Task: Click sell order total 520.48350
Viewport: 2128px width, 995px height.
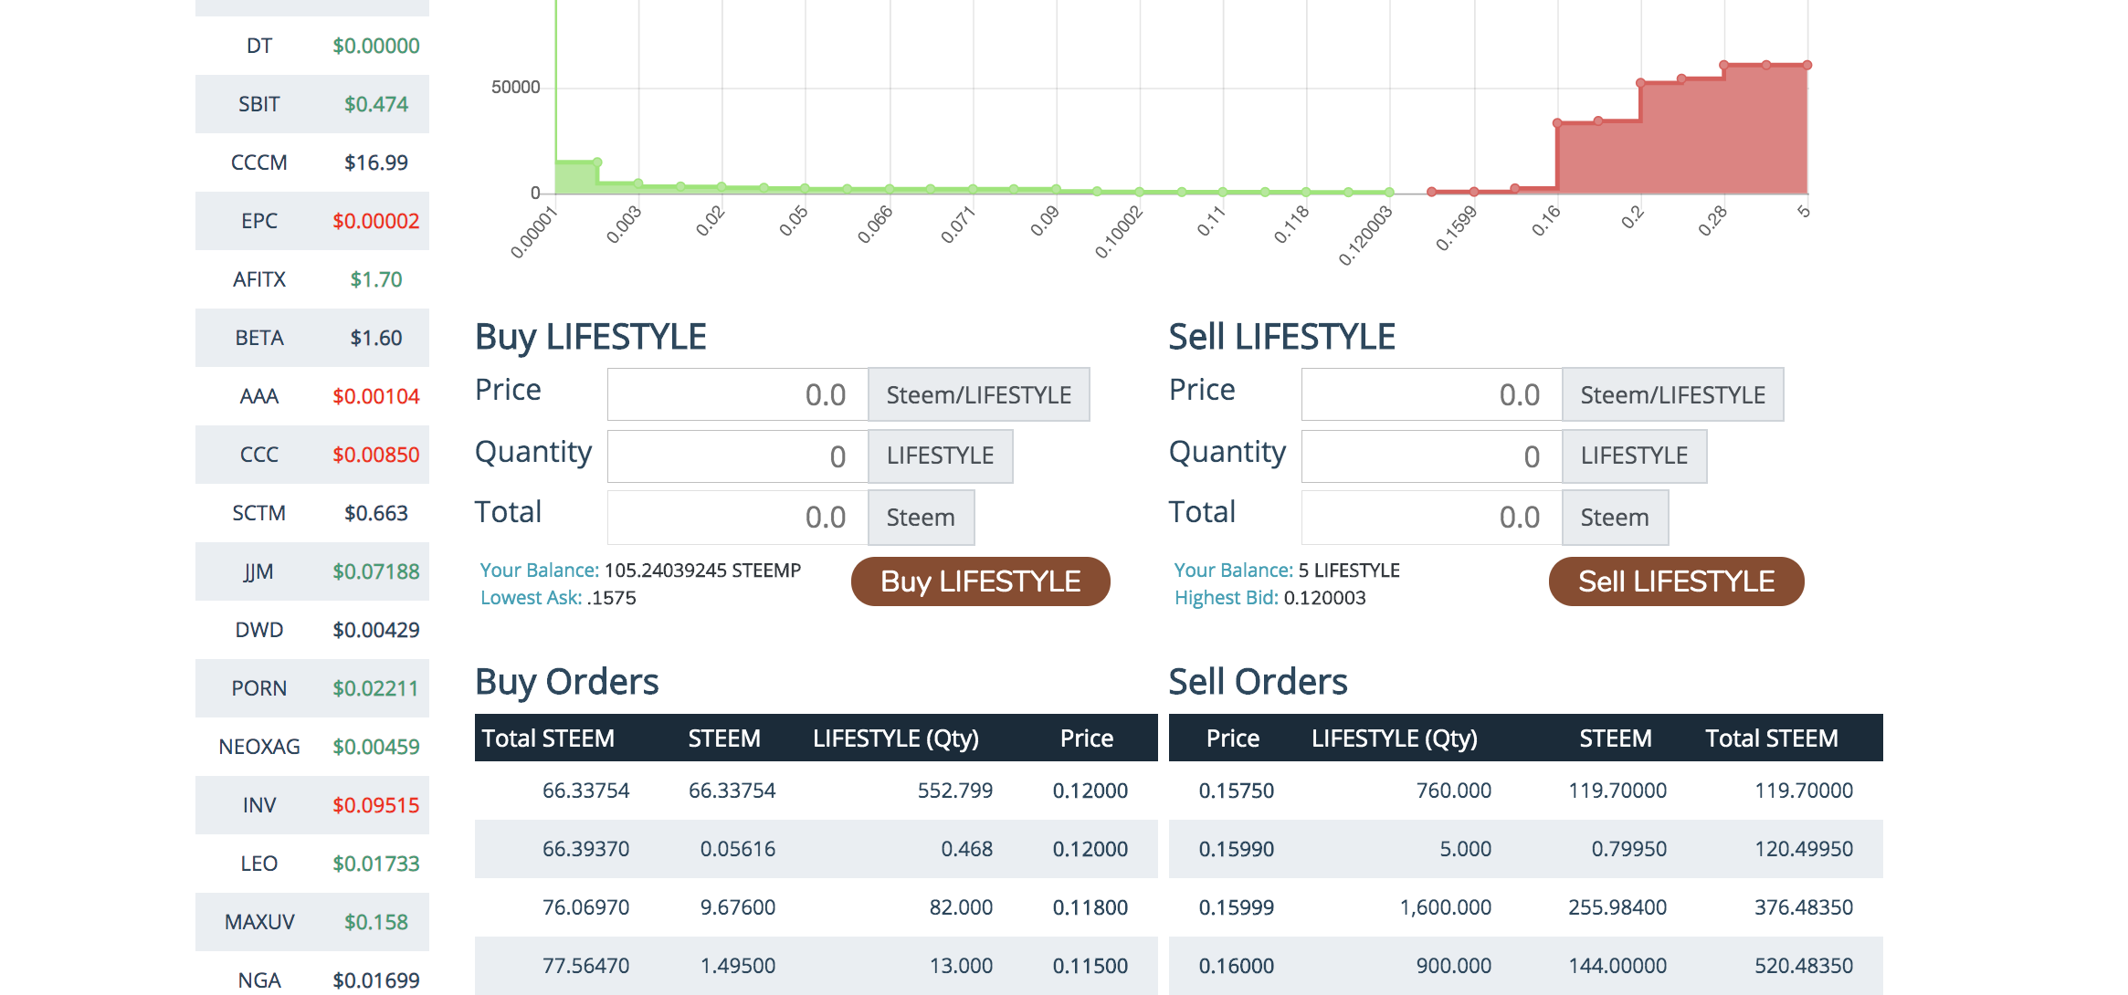Action: click(1804, 966)
